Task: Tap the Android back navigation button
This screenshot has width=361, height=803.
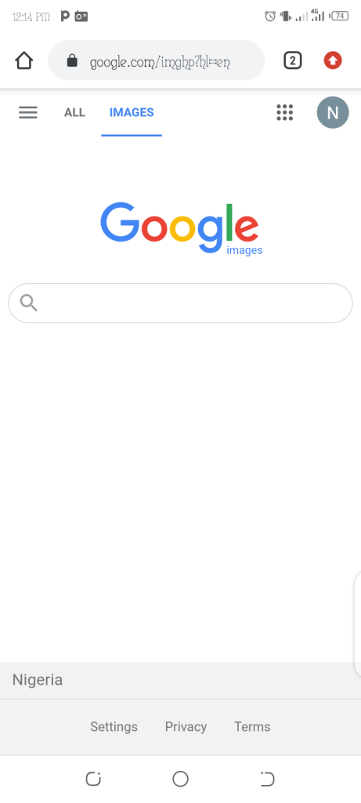Action: tap(268, 779)
